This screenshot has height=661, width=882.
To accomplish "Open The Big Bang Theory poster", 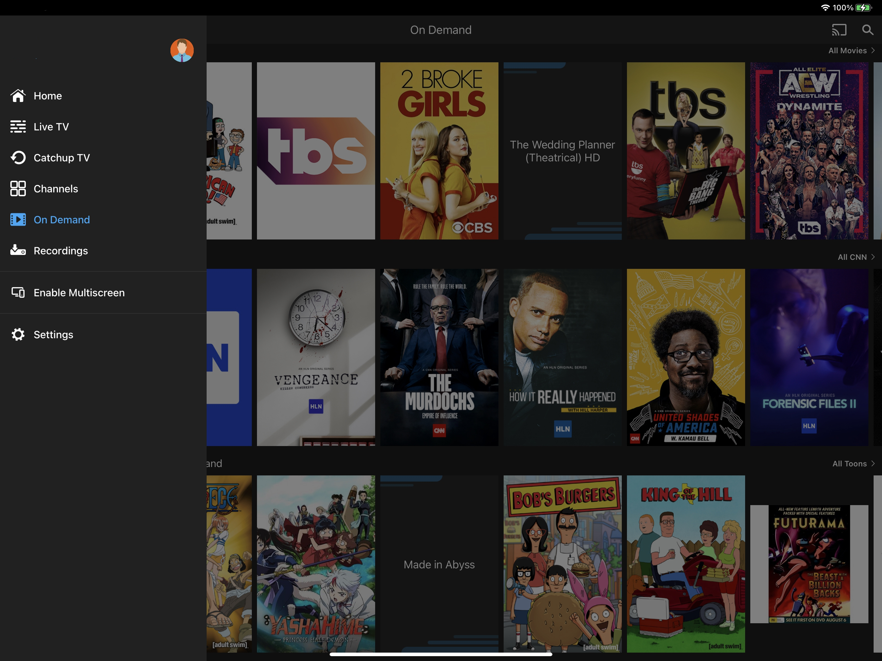I will pyautogui.click(x=685, y=151).
